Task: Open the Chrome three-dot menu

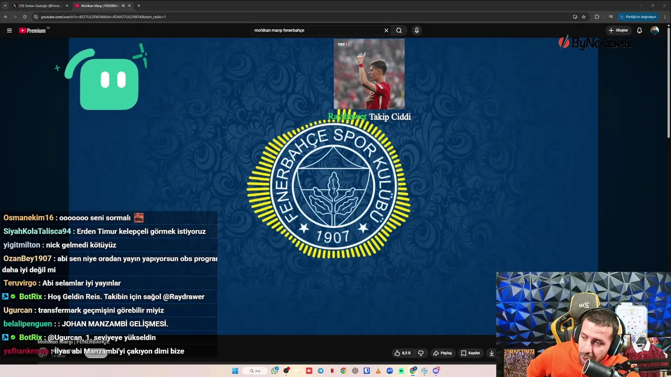Action: pos(665,17)
